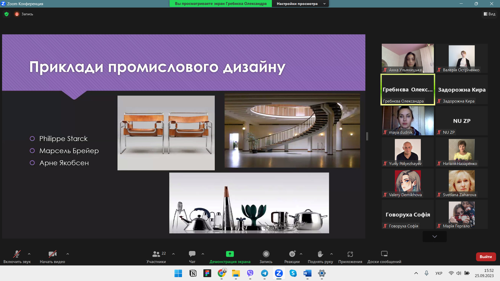Click the red Выйти leave button
Image resolution: width=500 pixels, height=281 pixels.
click(486, 257)
